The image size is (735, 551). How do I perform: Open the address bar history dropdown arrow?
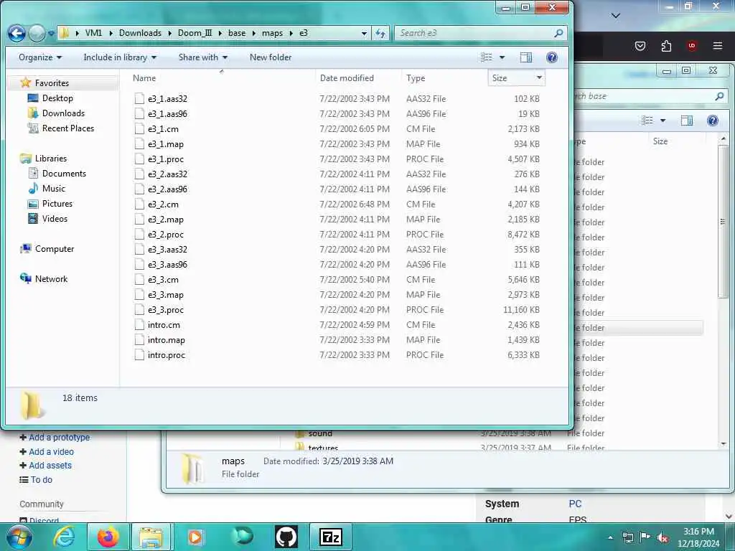click(364, 33)
